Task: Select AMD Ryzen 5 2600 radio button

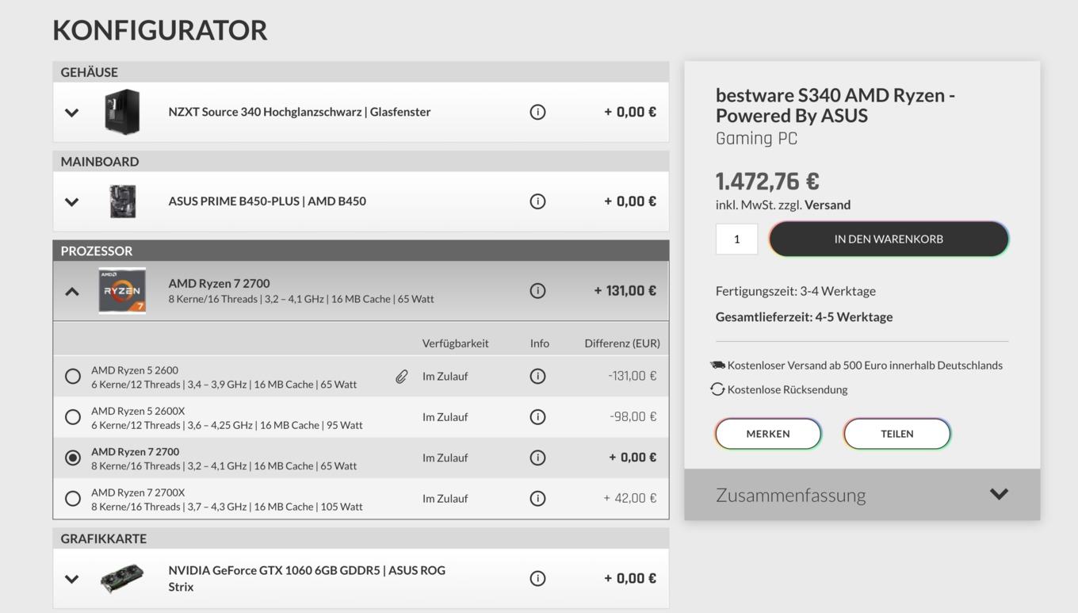Action: click(x=73, y=376)
